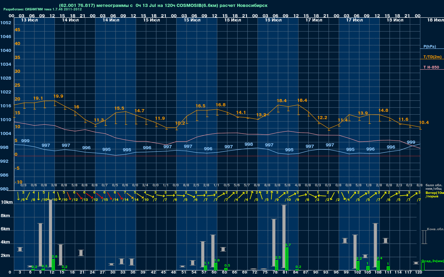This screenshot has height=277, width=444.
Task: Click the 'балл обл. ниж/общ' legend label
Action: pos(433,187)
